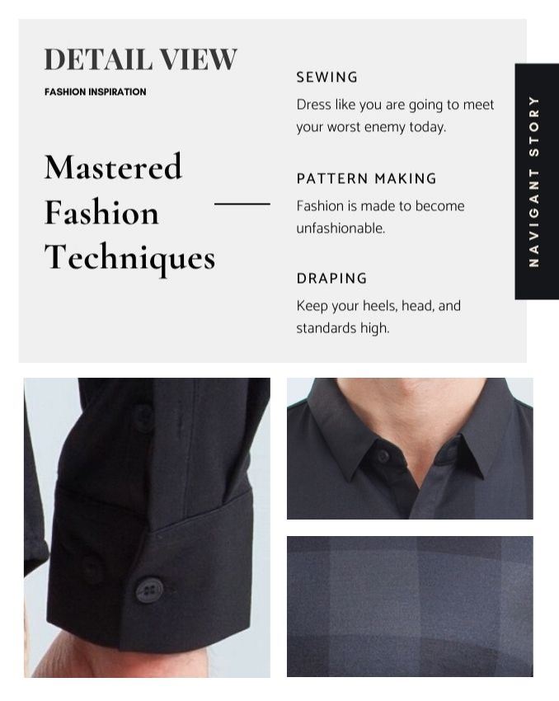
Task: Select the FASHION INSPIRATION subtitle
Action: [95, 92]
